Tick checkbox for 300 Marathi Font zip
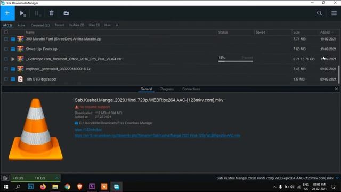The width and height of the screenshot is (341, 192). (6, 39)
